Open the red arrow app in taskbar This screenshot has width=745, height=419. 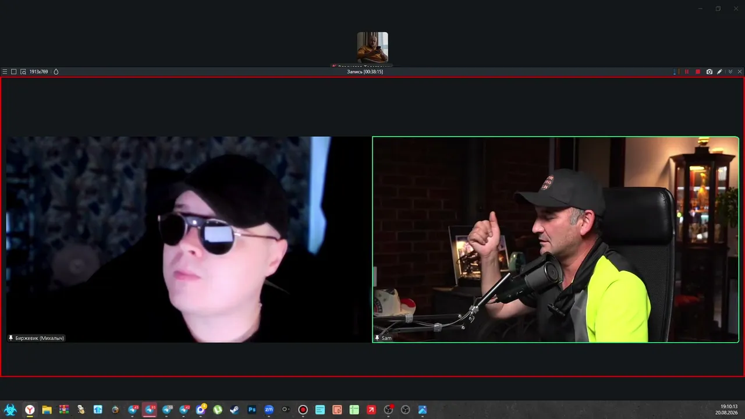click(371, 410)
